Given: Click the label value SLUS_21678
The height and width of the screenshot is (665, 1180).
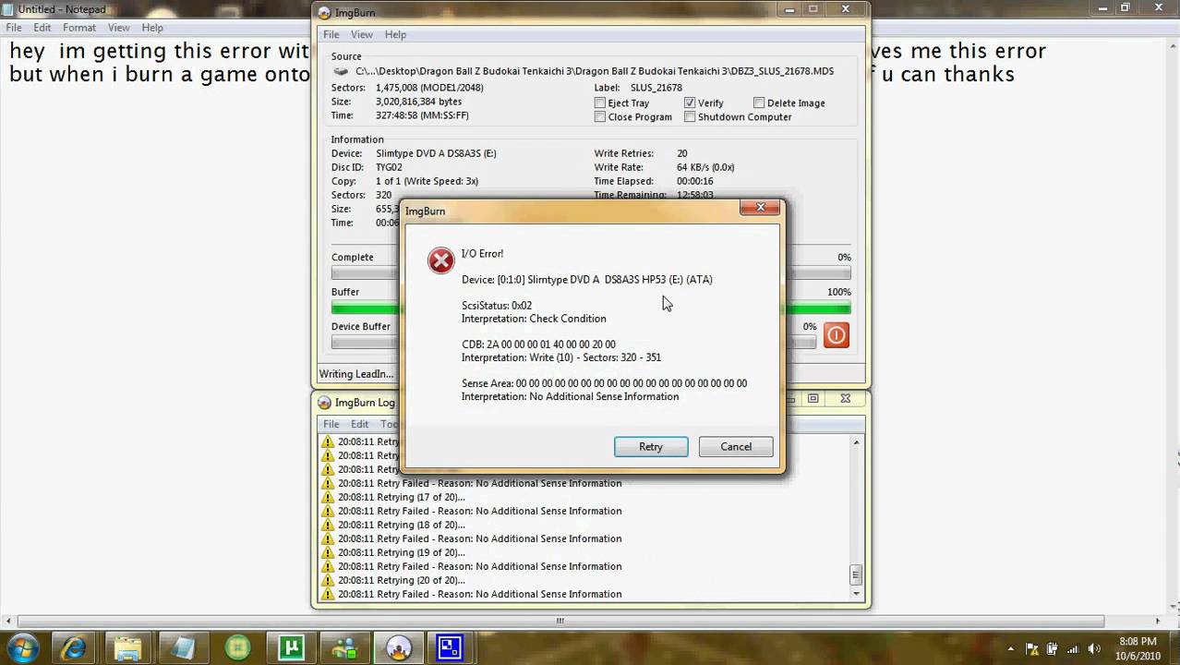Looking at the screenshot, I should coord(656,88).
